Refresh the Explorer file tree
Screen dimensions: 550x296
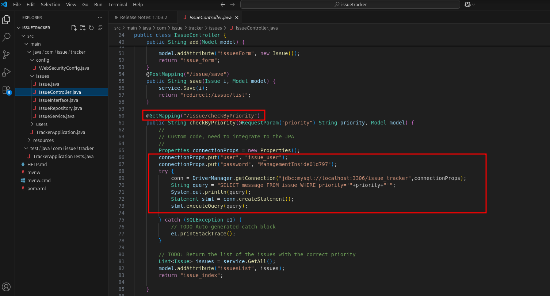tap(91, 28)
